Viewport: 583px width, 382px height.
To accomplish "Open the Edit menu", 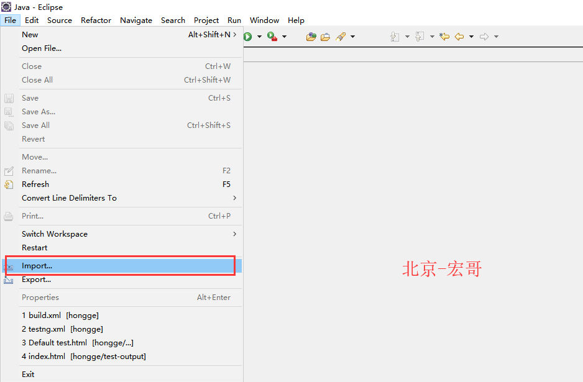I will [32, 20].
